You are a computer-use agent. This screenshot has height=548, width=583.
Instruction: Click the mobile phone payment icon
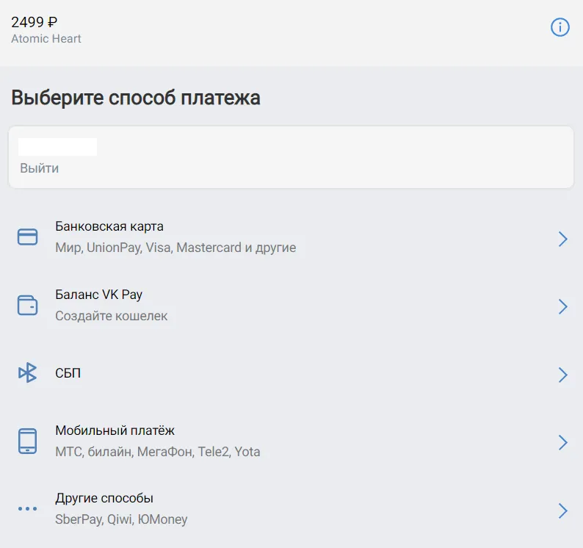click(x=27, y=441)
